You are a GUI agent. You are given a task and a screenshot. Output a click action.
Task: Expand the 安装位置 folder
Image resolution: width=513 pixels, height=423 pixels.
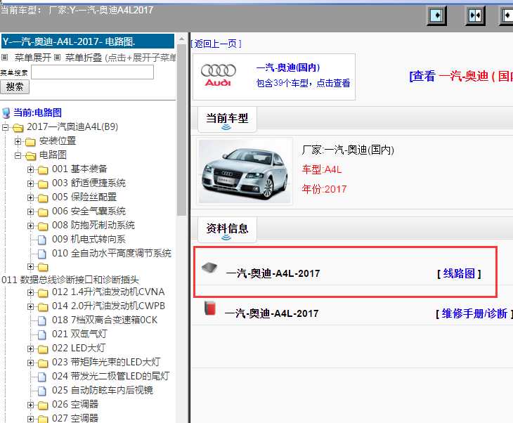(x=18, y=141)
